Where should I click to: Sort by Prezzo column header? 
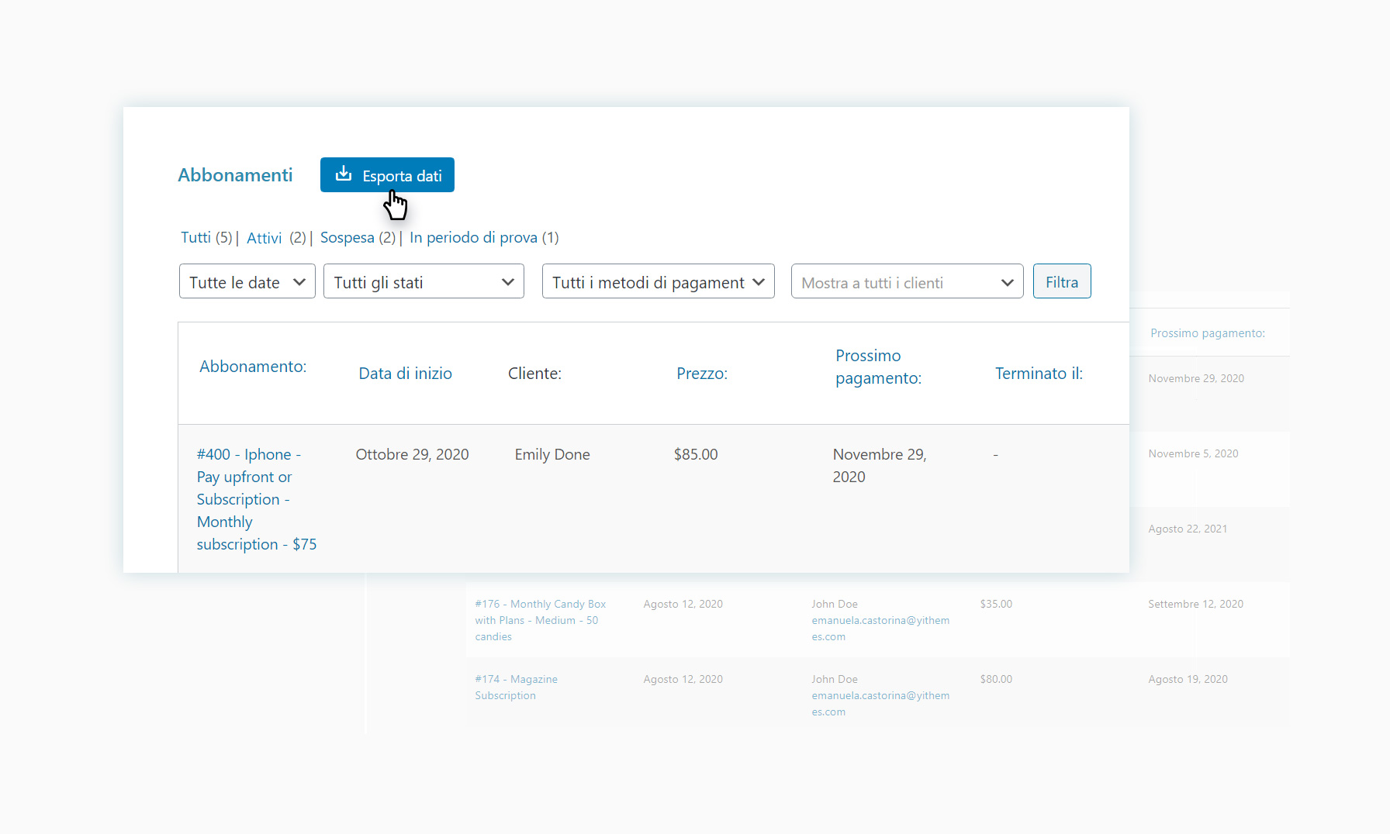tap(702, 374)
